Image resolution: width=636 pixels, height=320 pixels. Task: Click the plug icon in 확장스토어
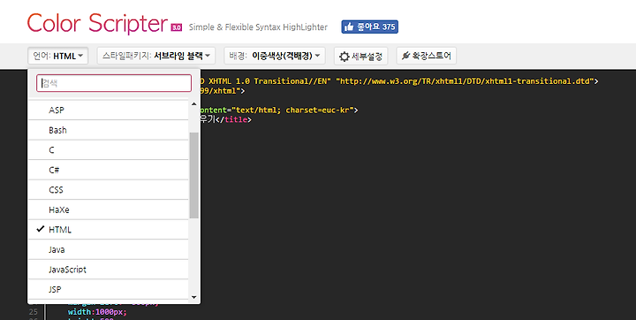coord(405,56)
